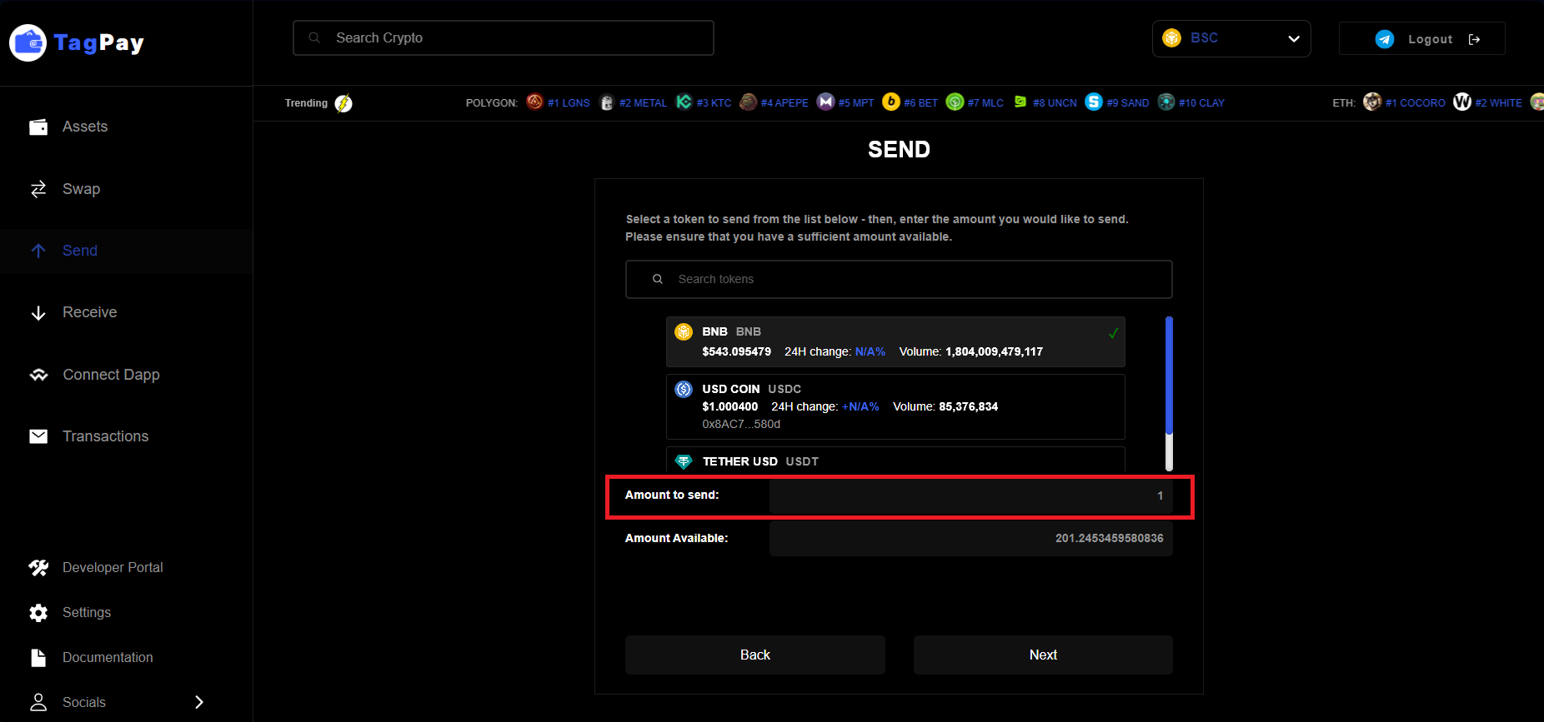Viewport: 1544px width, 722px height.
Task: Click the Transactions envelope icon
Action: [x=38, y=436]
